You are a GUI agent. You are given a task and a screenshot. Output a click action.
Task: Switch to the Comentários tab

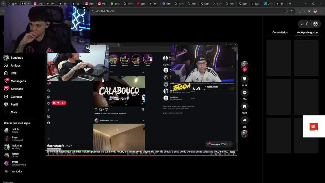[280, 33]
